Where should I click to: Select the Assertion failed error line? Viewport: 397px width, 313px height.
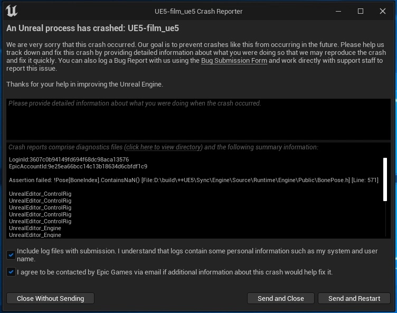pyautogui.click(x=193, y=180)
